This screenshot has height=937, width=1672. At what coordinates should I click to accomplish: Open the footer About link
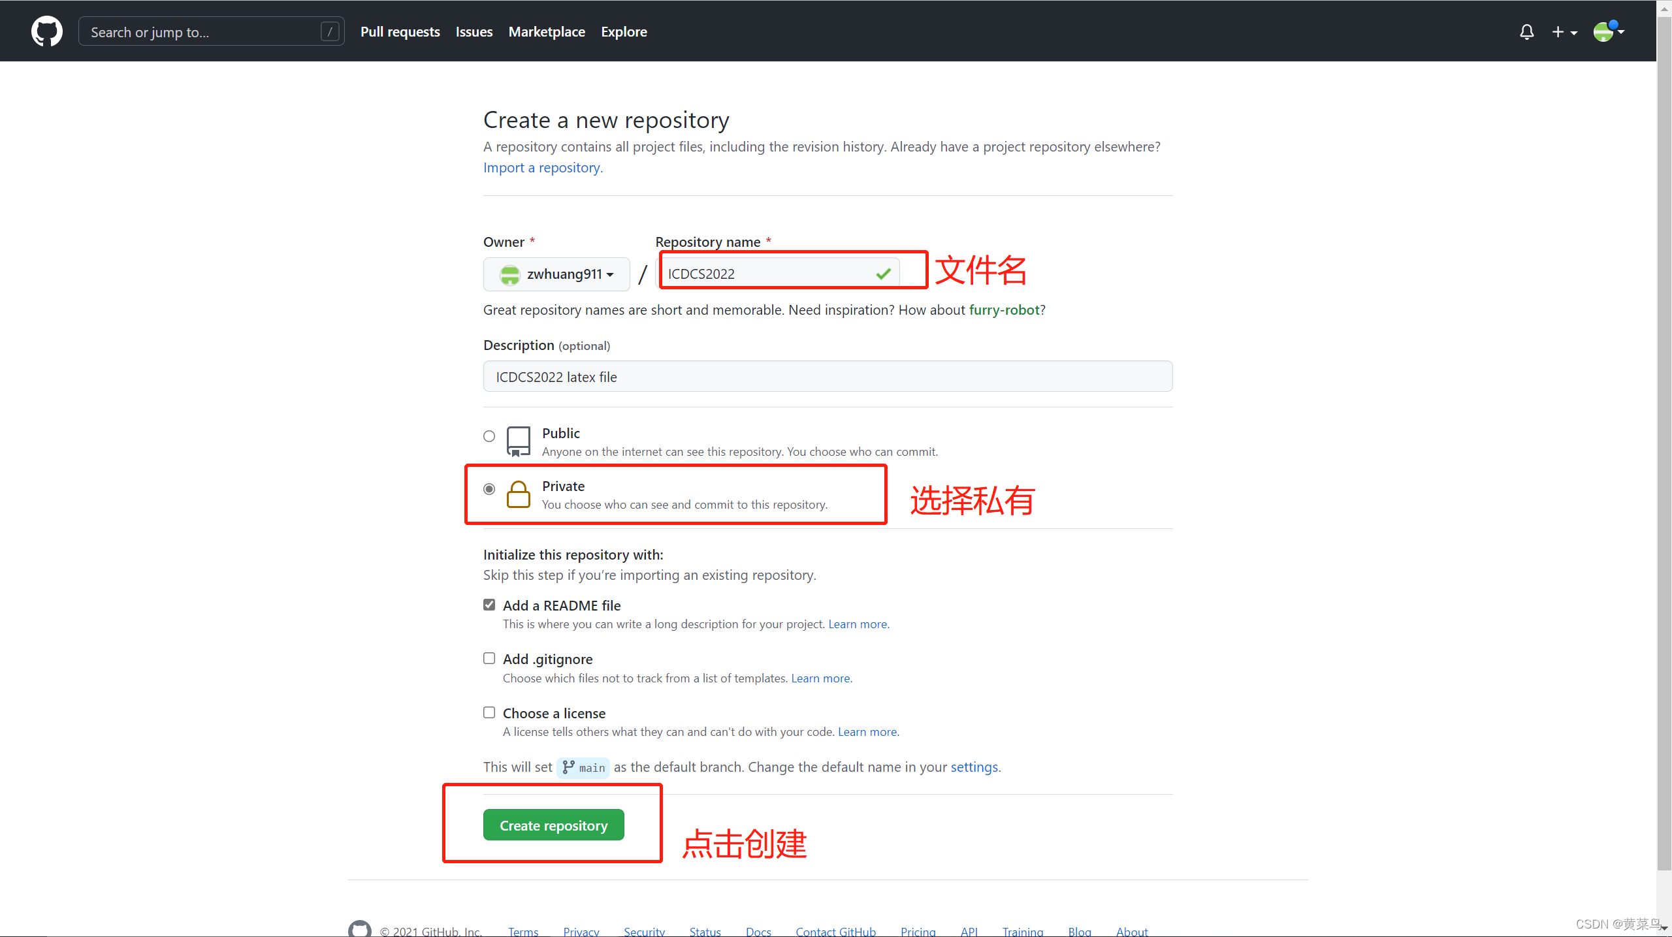1132,931
